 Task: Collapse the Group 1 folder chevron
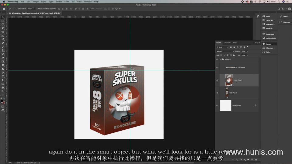point(221,59)
